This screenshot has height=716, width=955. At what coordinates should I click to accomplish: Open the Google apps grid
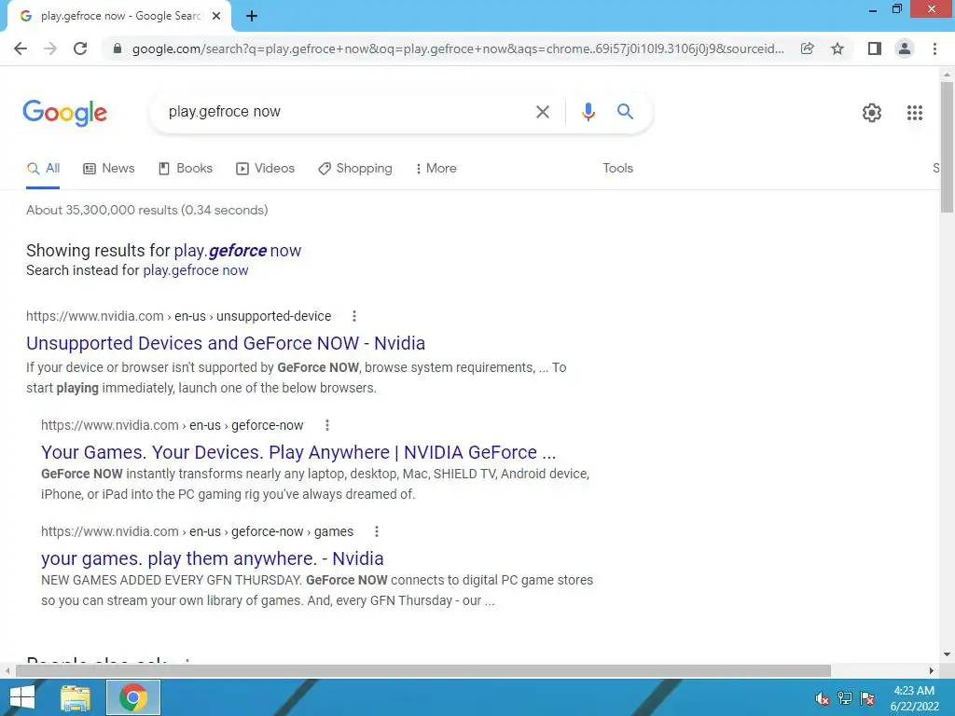(x=914, y=113)
